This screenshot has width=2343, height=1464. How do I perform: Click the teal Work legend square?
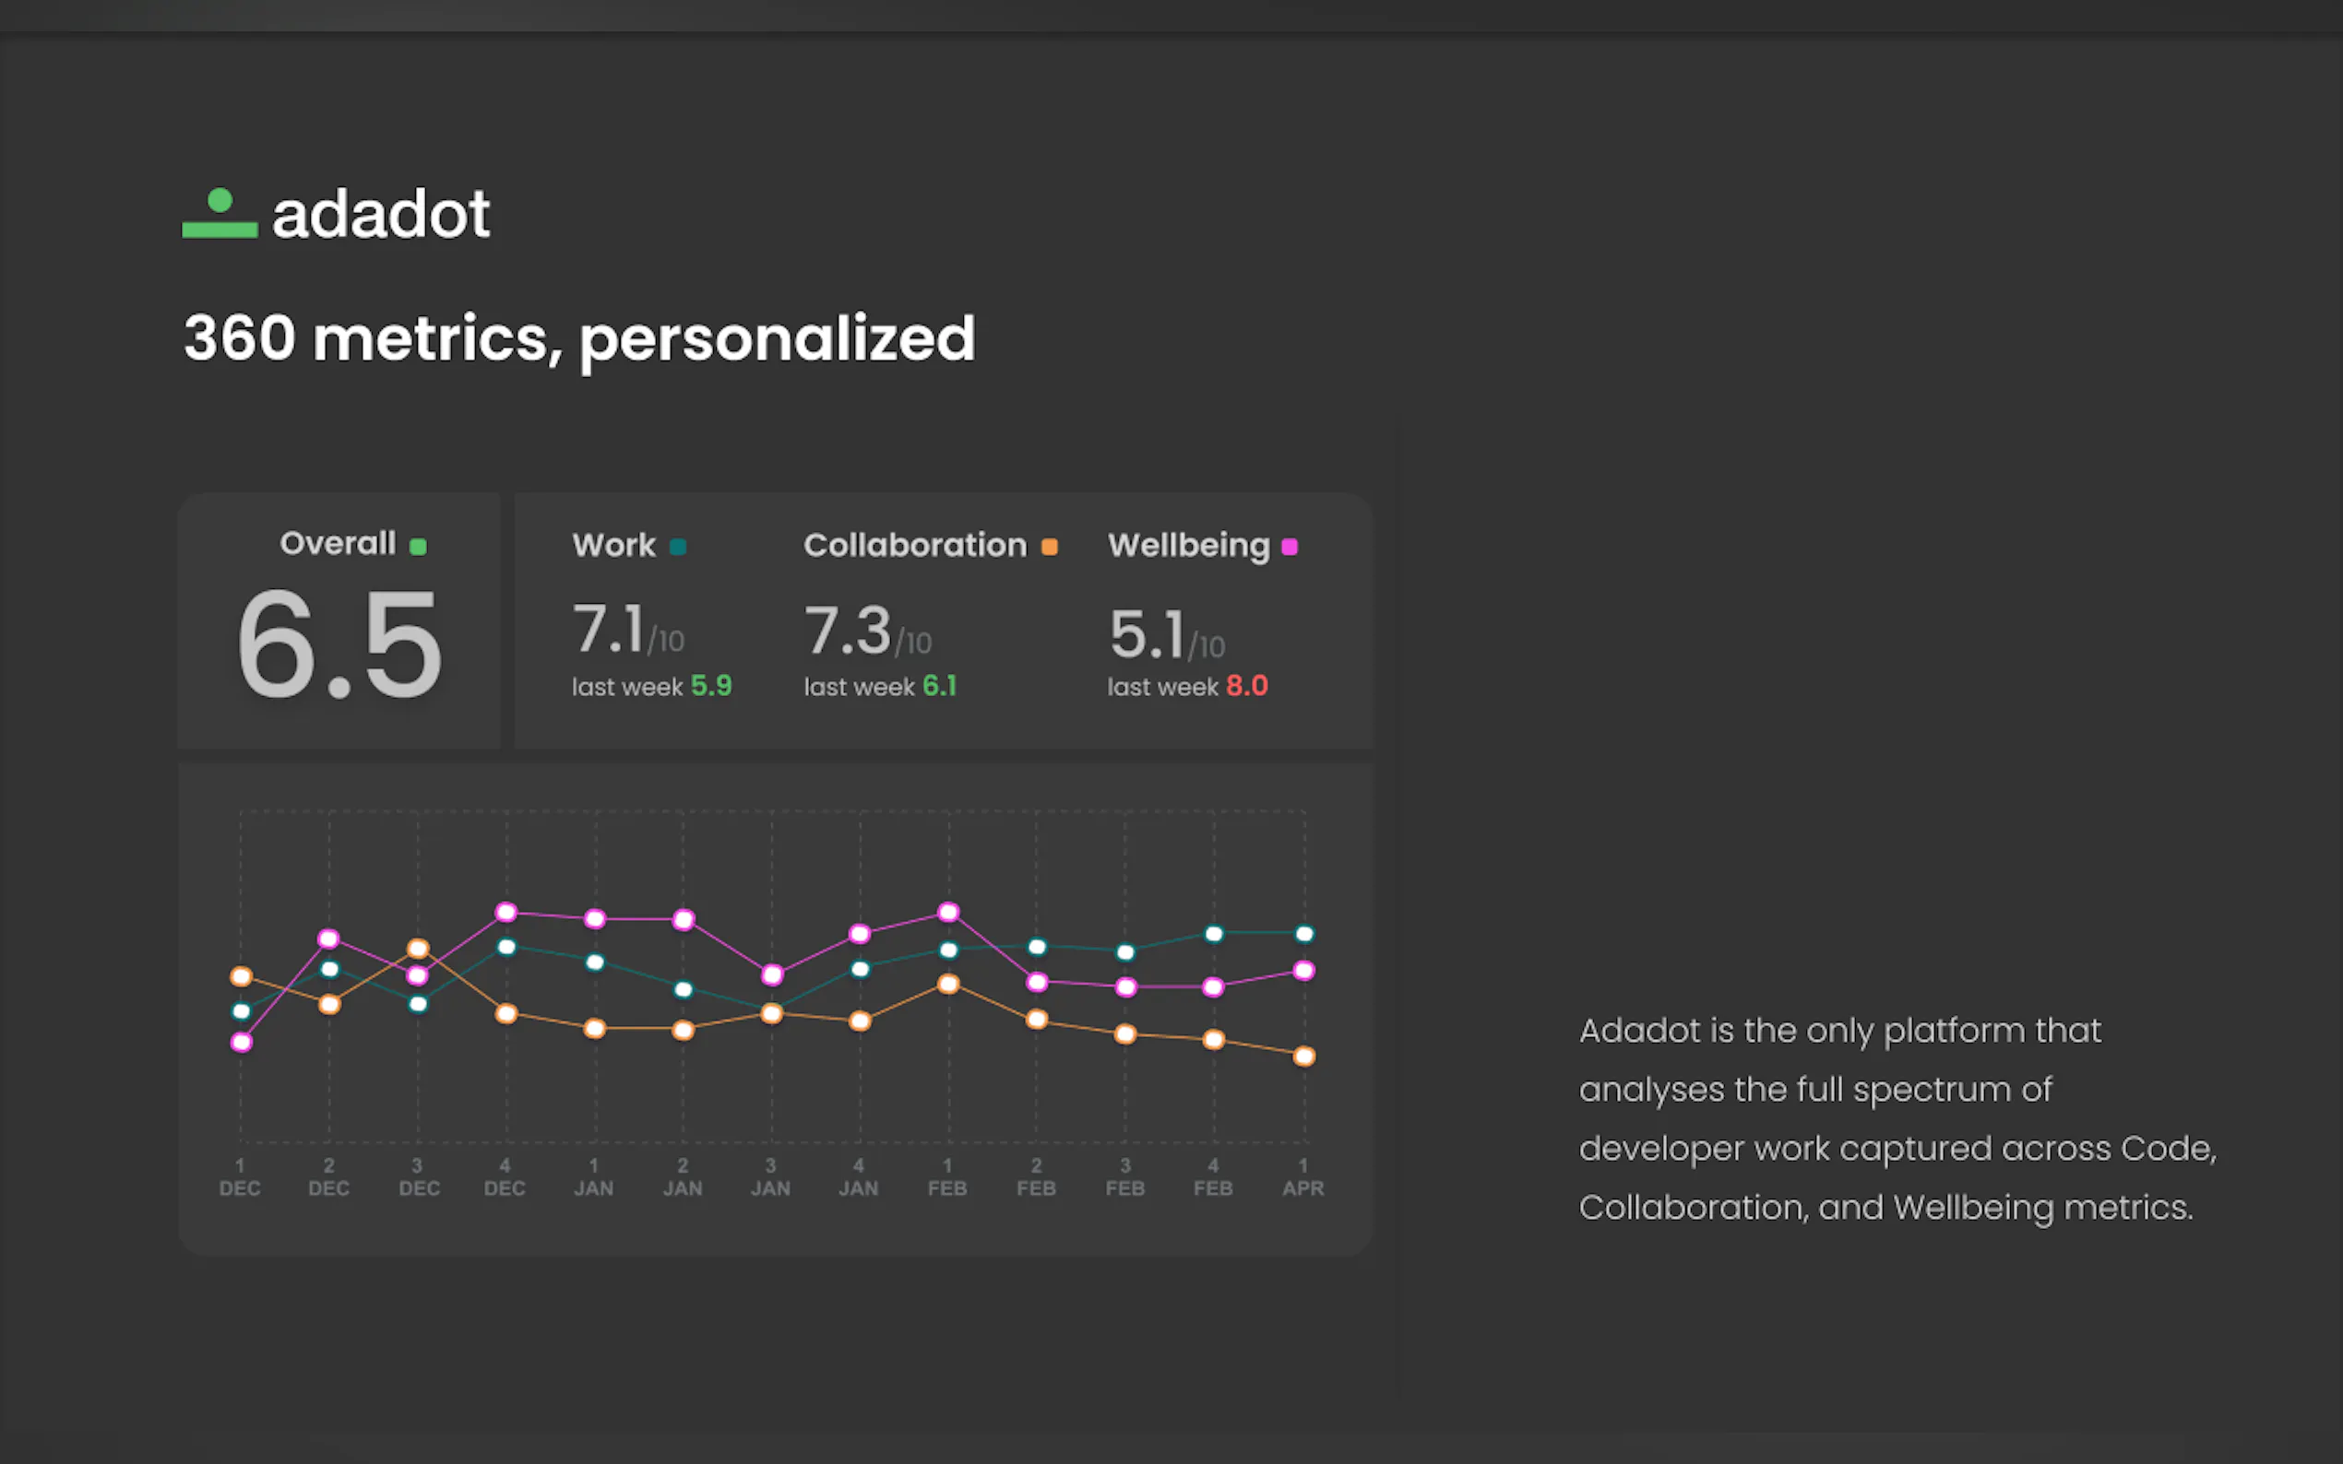678,547
